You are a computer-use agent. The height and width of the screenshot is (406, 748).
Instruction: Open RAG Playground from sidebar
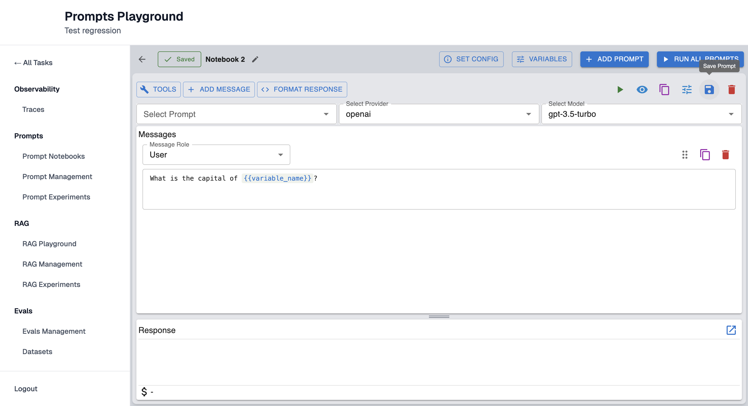point(49,244)
